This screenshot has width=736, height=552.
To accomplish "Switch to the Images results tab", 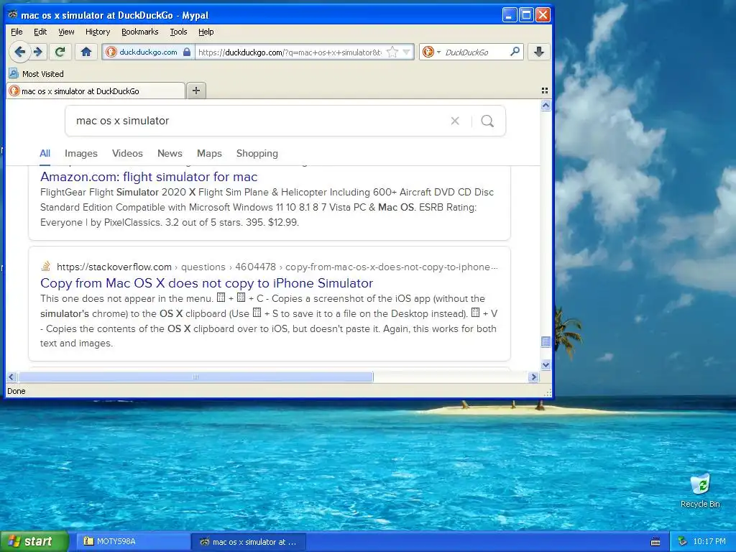I will [81, 154].
